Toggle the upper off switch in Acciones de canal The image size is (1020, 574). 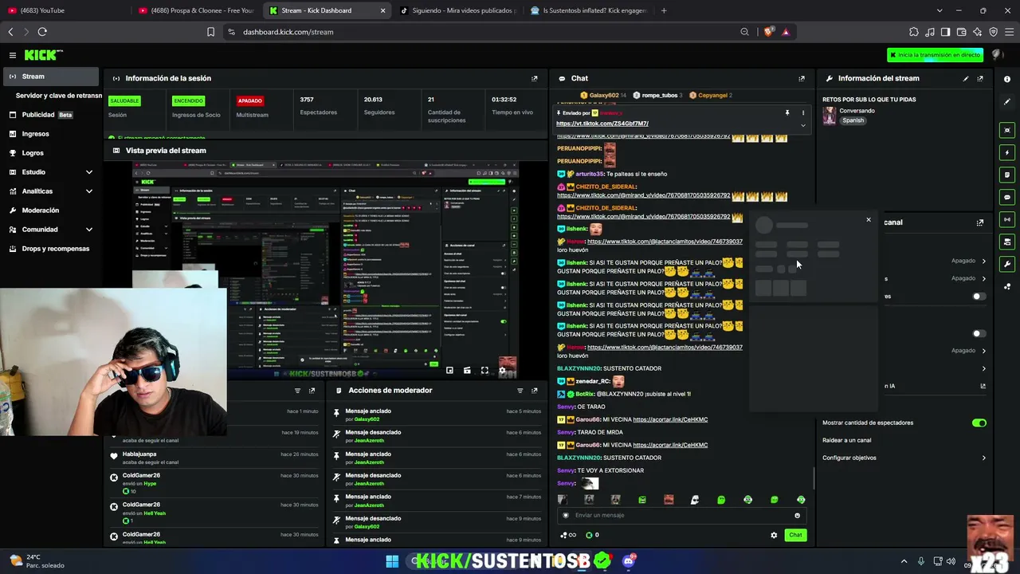[979, 297]
